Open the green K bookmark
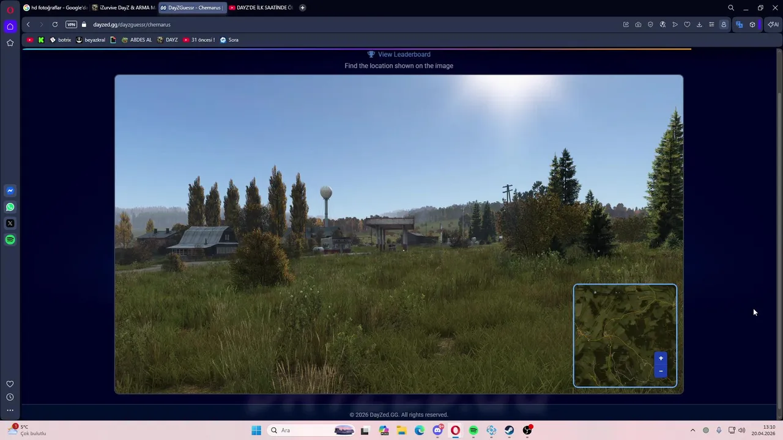 pyautogui.click(x=41, y=40)
